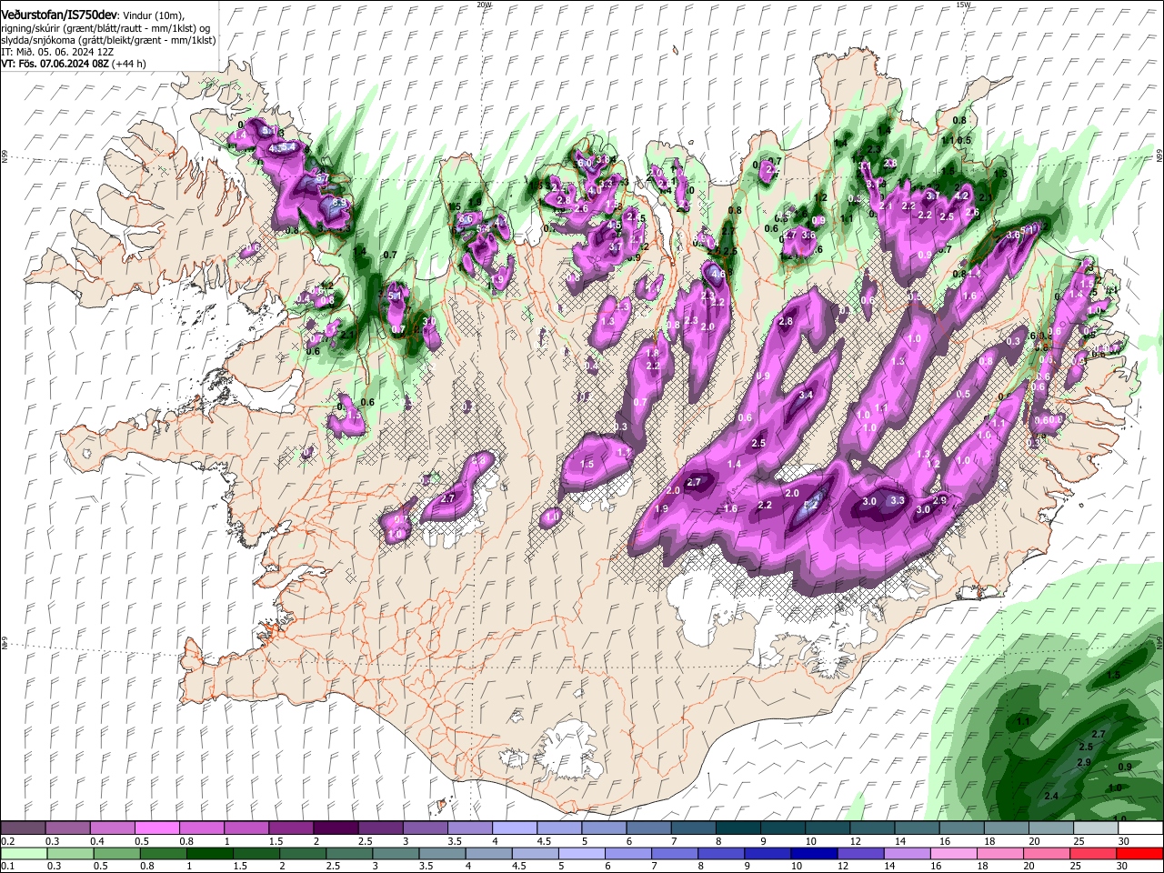Pick the dark teal 8 swatch in upper legend row

click(x=738, y=828)
